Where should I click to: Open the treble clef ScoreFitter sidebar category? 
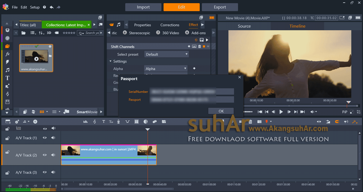(7, 94)
